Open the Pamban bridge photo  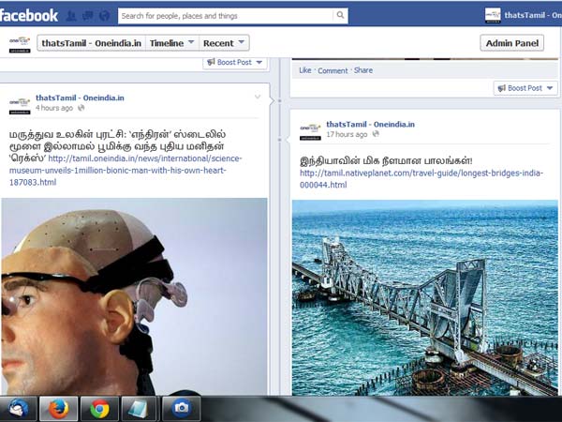pyautogui.click(x=425, y=298)
